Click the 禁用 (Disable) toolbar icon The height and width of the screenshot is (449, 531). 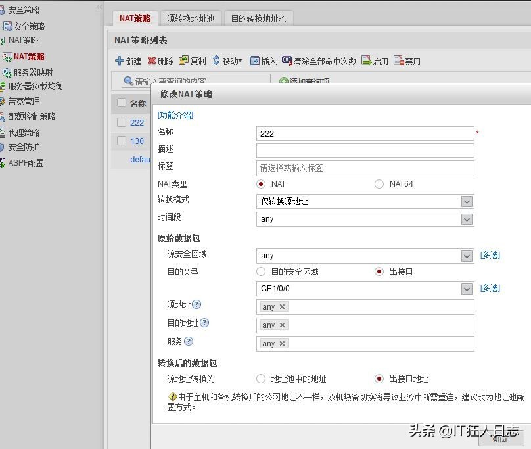click(x=398, y=61)
